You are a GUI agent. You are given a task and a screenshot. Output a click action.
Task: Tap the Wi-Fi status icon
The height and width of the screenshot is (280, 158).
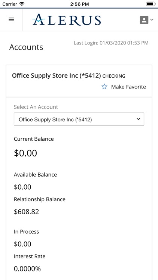(x=22, y=4)
